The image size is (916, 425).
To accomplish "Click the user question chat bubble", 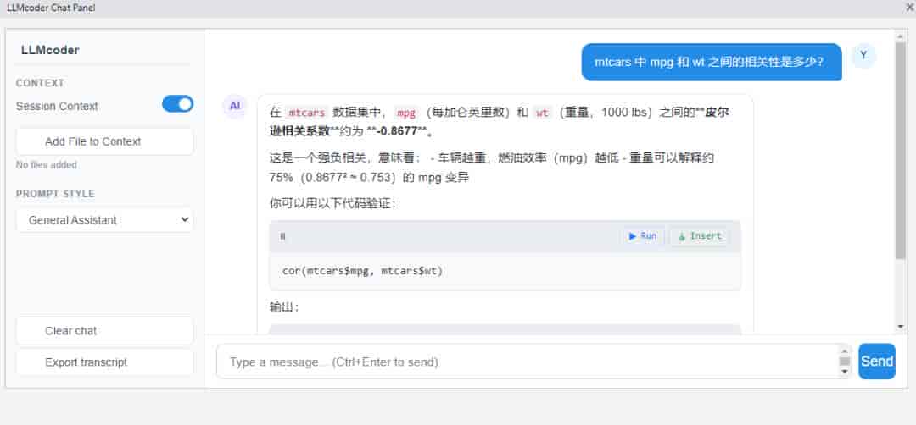I will click(x=712, y=62).
